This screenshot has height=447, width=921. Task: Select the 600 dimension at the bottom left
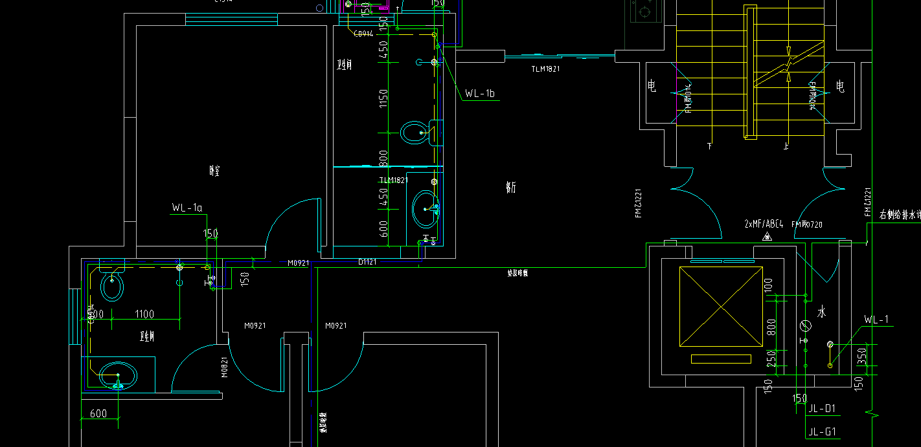click(98, 413)
